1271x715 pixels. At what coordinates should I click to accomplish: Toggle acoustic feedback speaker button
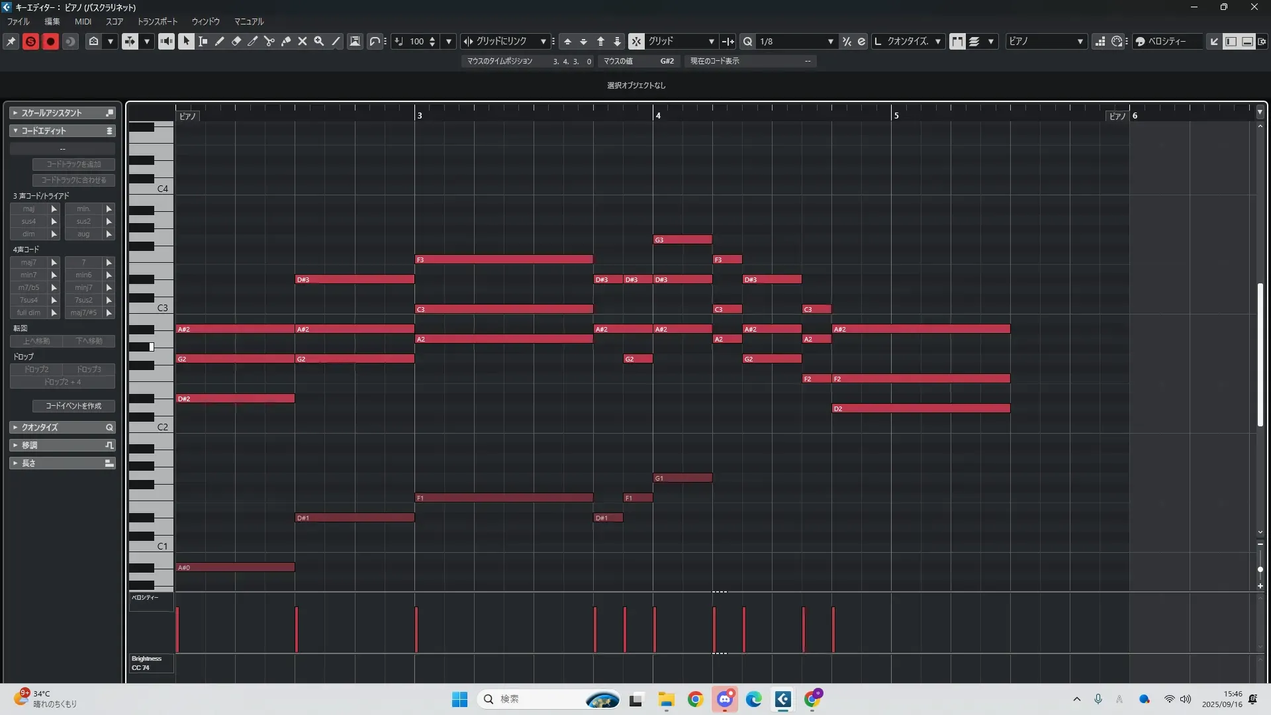pyautogui.click(x=166, y=41)
